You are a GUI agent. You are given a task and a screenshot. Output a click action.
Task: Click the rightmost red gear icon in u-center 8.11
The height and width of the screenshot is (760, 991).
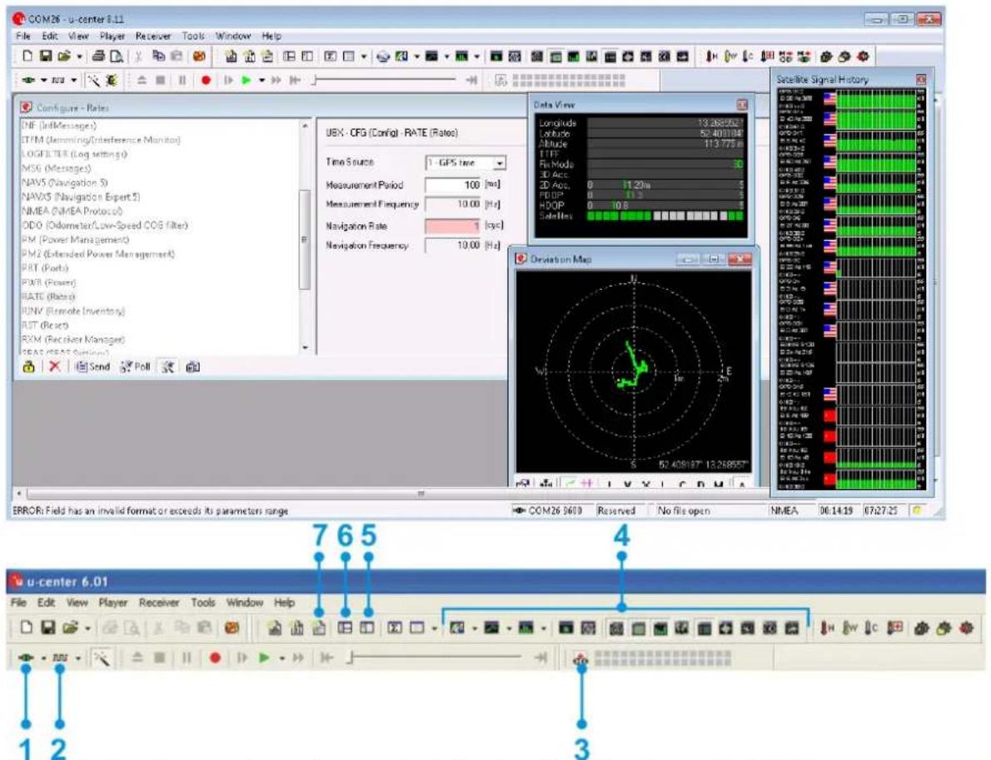click(x=863, y=57)
